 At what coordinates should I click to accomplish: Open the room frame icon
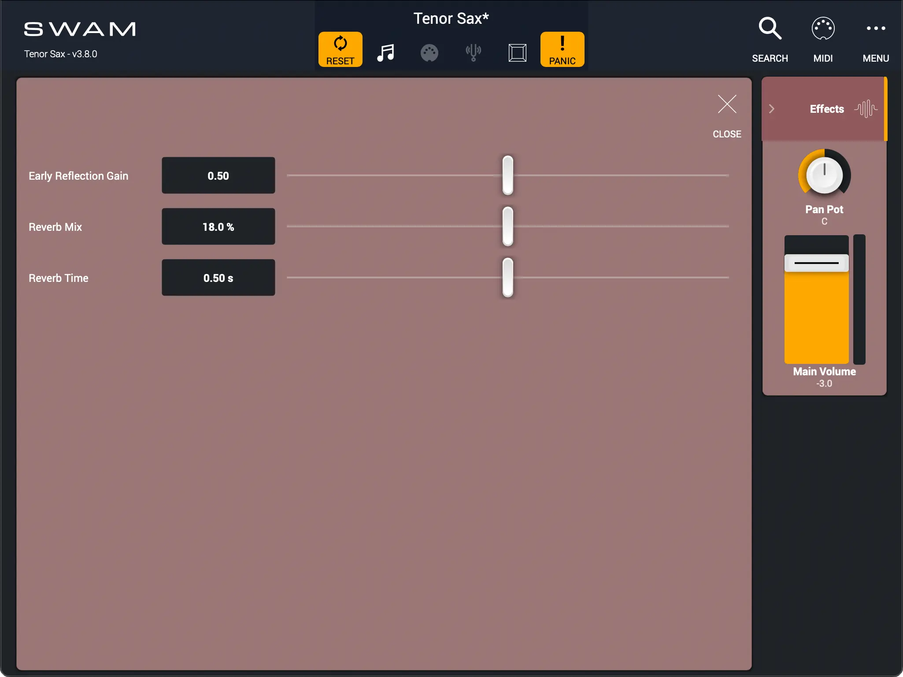coord(517,53)
